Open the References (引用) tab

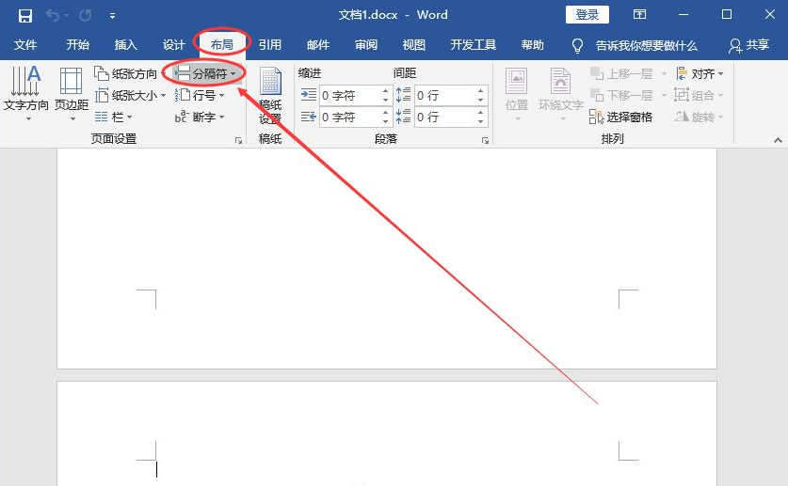click(x=270, y=45)
